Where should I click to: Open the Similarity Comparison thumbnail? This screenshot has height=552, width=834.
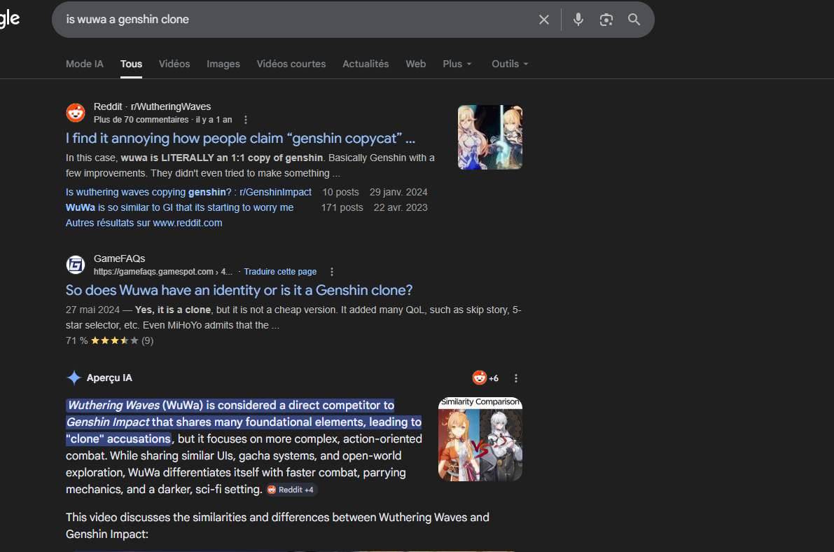[x=480, y=439]
